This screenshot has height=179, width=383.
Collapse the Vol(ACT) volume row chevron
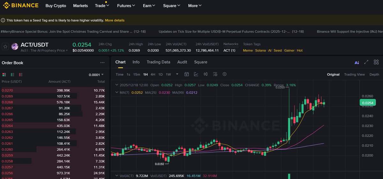116,176
